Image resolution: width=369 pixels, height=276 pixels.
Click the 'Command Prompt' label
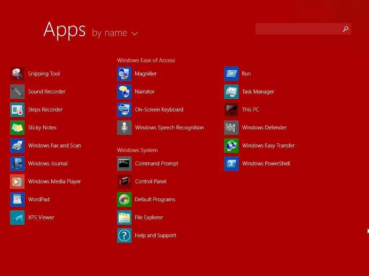pos(156,164)
